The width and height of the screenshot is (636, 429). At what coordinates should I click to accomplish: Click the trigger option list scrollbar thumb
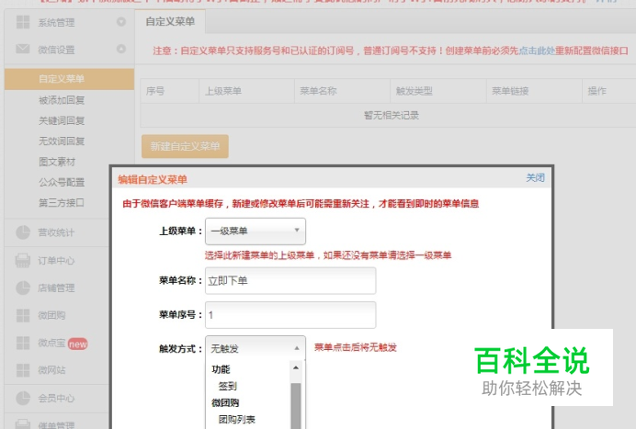[x=296, y=405]
